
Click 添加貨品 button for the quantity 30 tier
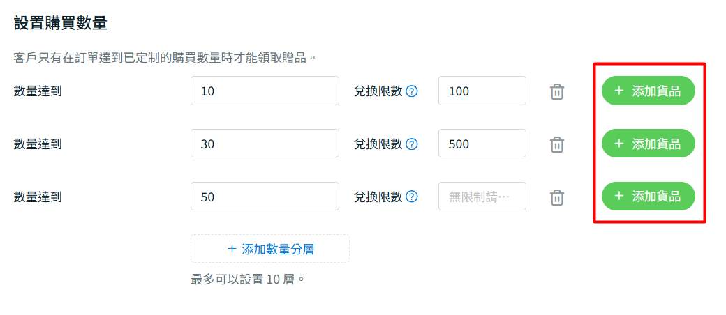point(648,144)
